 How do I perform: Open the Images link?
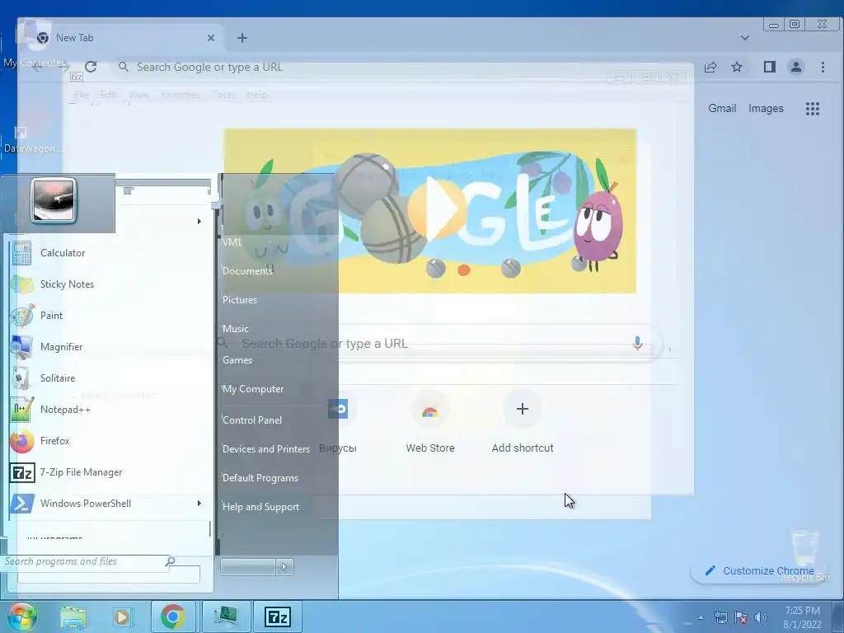(766, 108)
